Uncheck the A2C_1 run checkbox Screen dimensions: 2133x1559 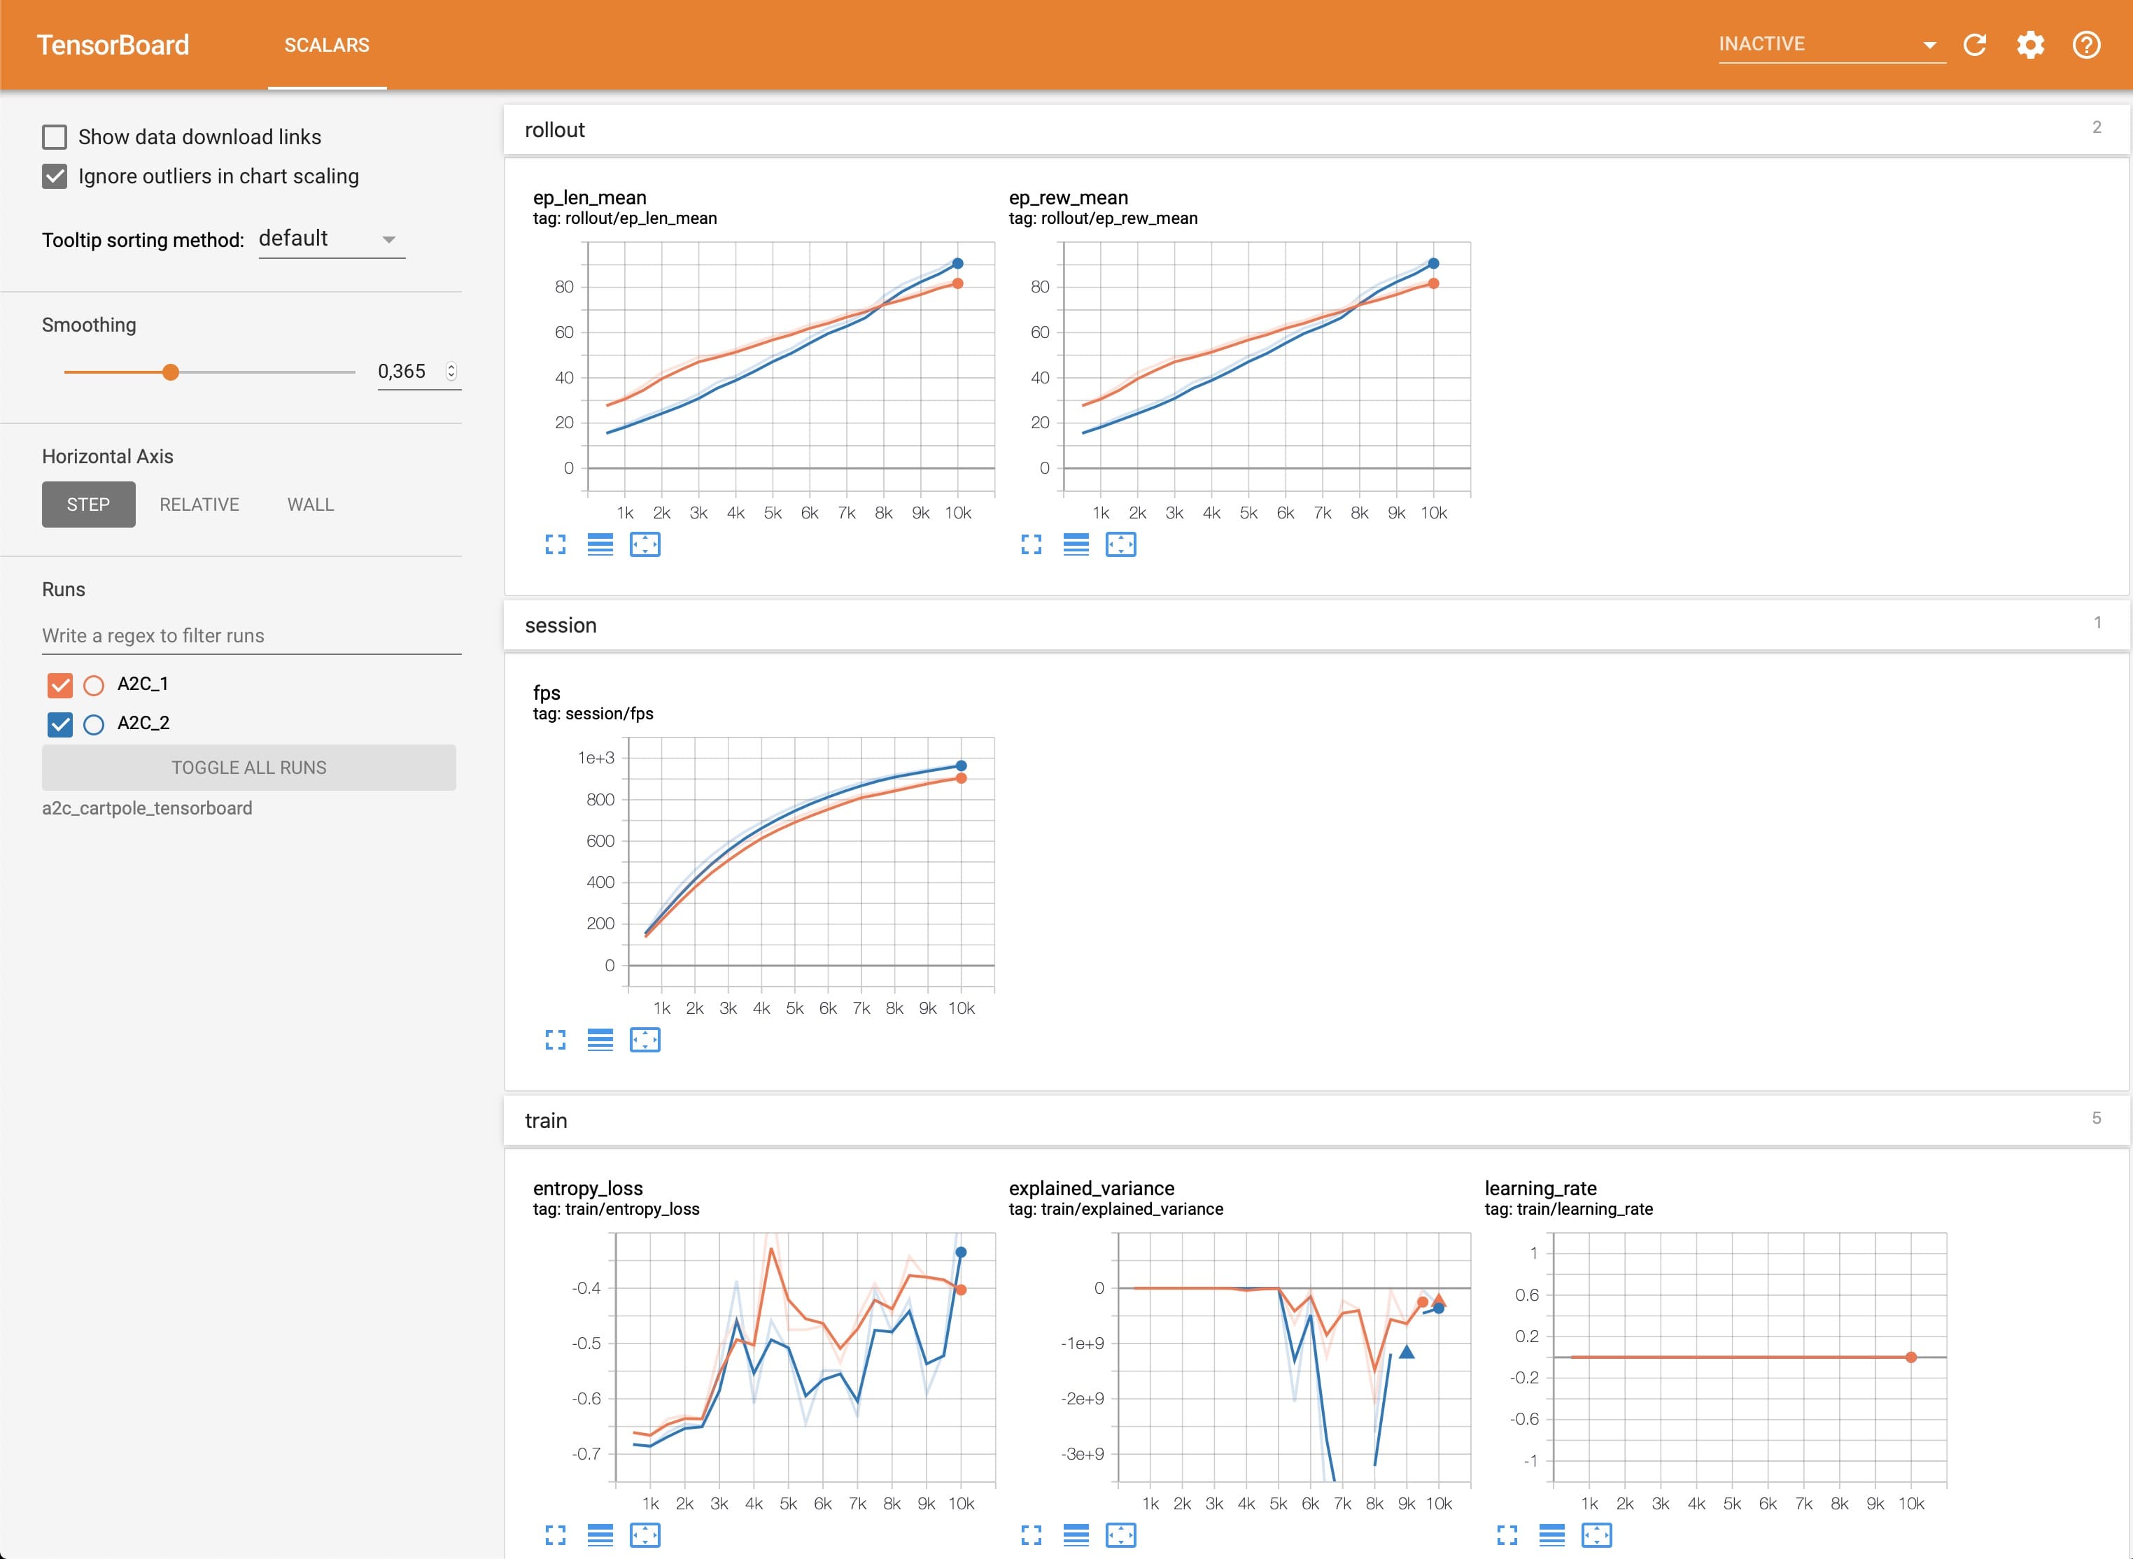pos(59,684)
